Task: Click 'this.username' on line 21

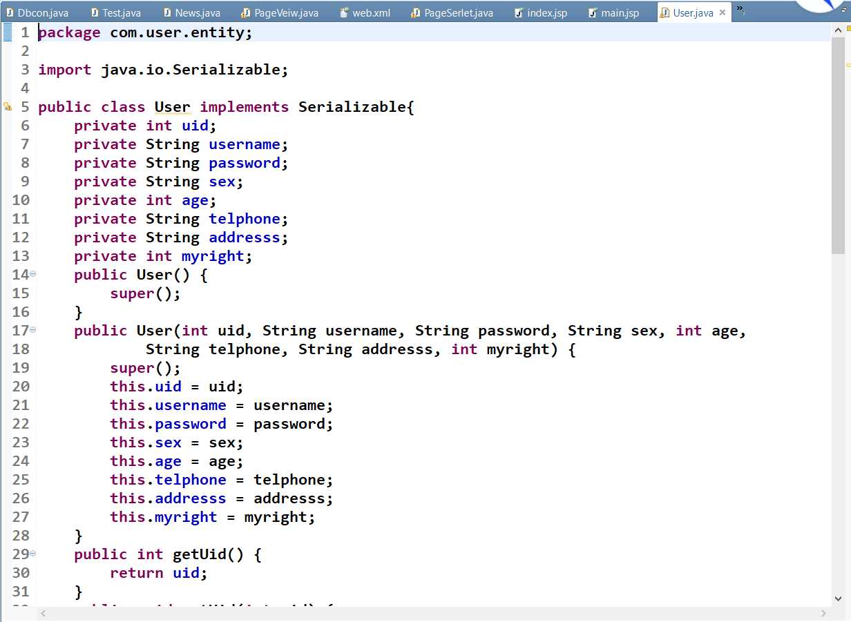Action: [168, 405]
